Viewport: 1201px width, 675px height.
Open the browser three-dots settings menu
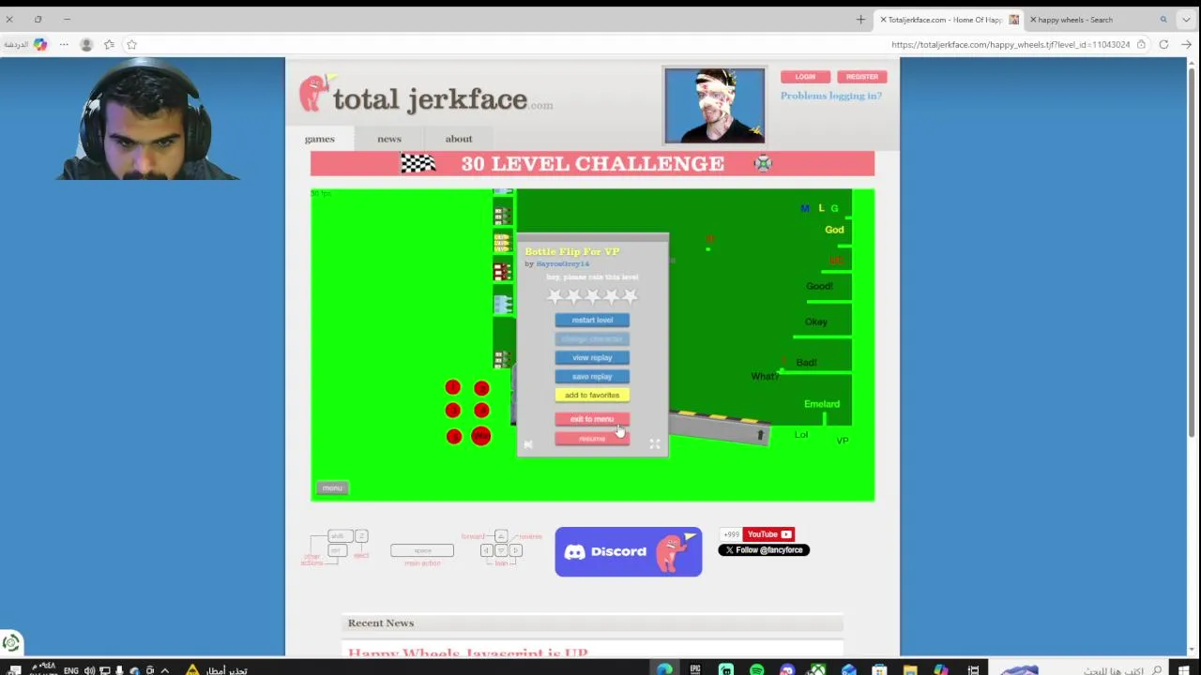point(64,45)
